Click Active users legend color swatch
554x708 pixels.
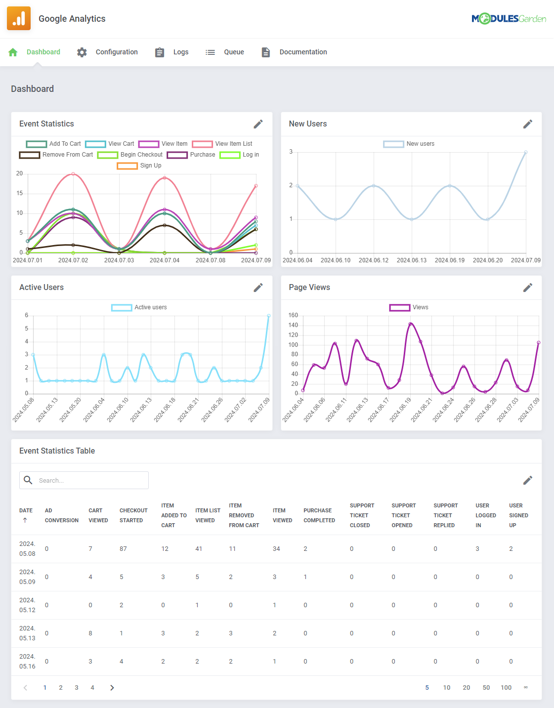point(122,307)
